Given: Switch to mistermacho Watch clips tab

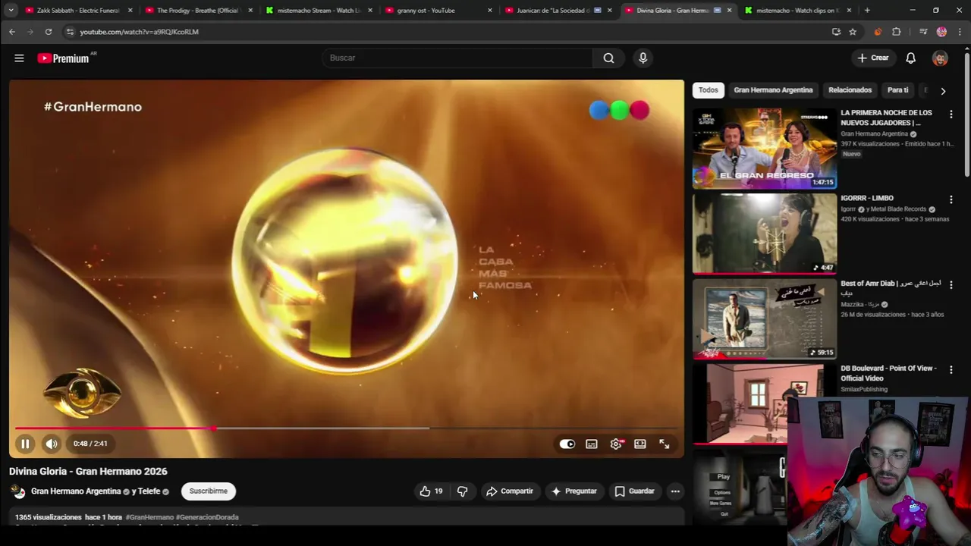Looking at the screenshot, I should coord(797,11).
